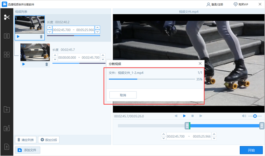Decrease end time of first clip
Image resolution: width=265 pixels, height=156 pixels.
tap(97, 32)
